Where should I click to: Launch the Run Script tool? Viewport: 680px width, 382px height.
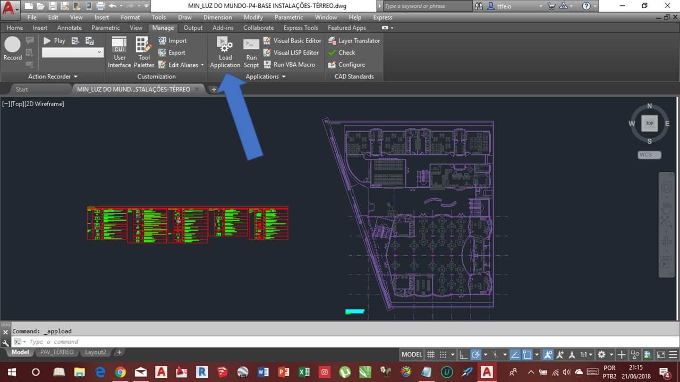coord(251,51)
